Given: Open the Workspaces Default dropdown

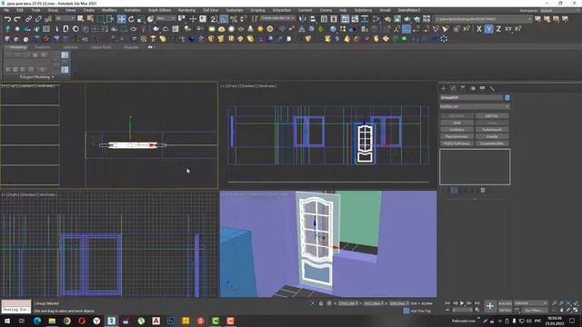Looking at the screenshot, I should click(x=561, y=10).
